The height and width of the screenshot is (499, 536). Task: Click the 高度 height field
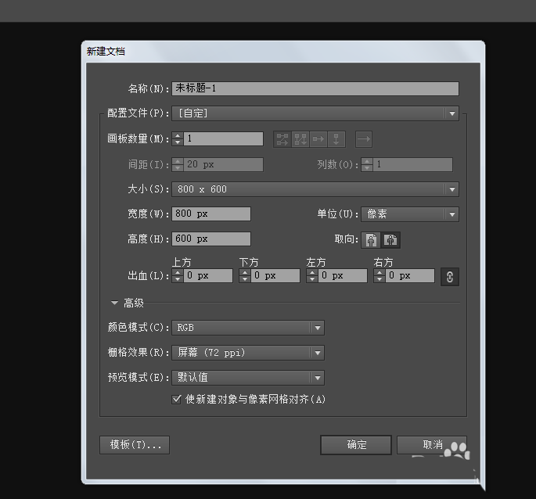(x=211, y=239)
